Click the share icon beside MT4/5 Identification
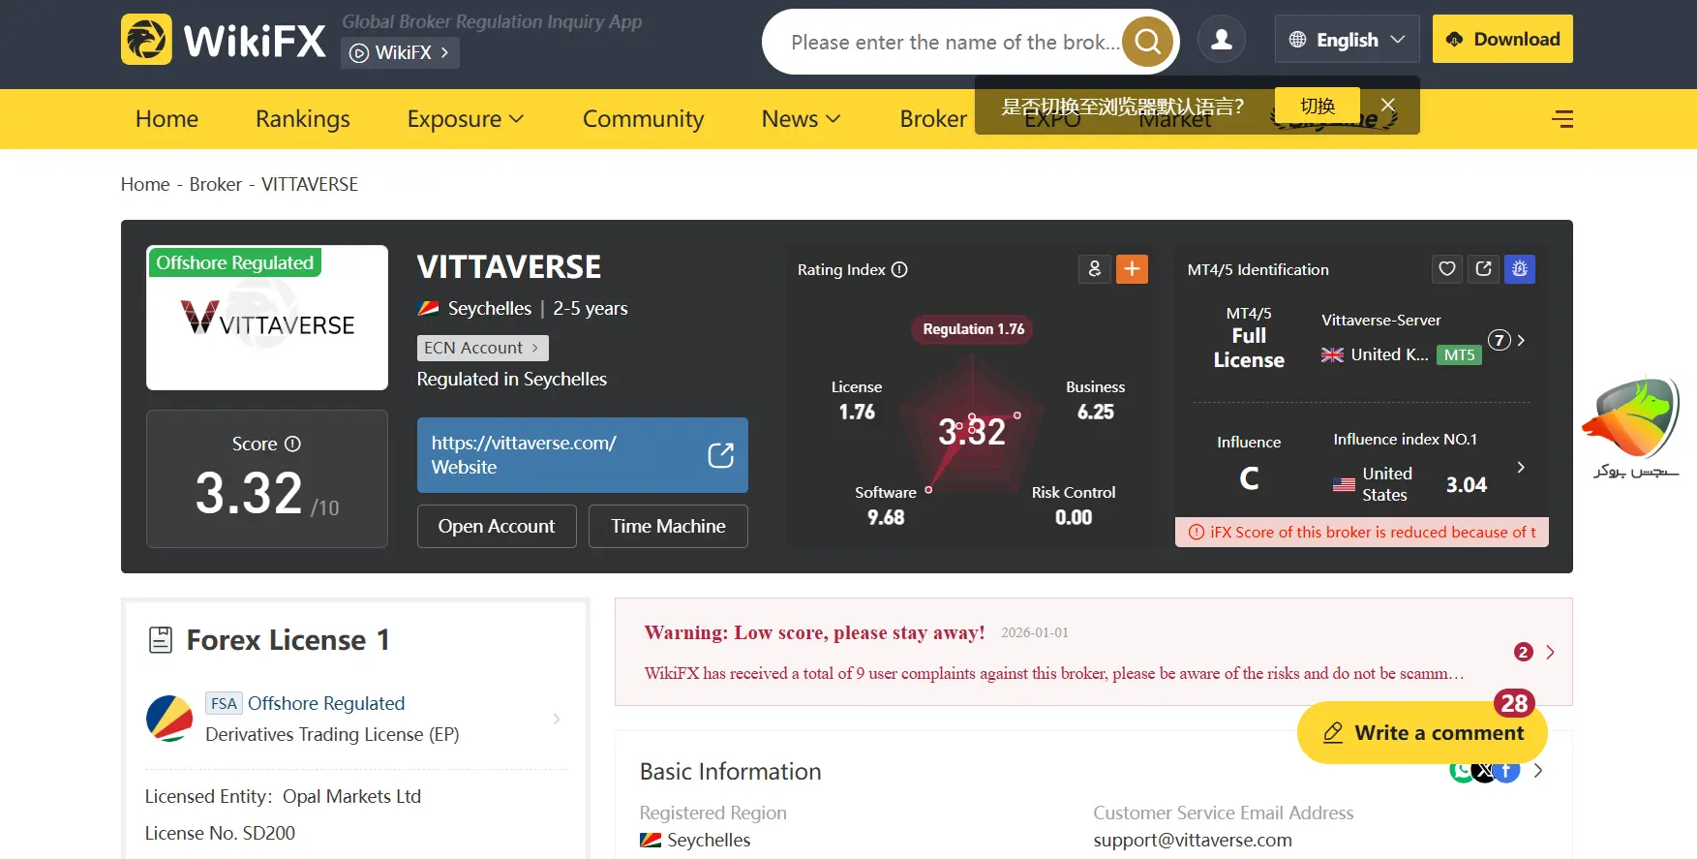1697x859 pixels. pyautogui.click(x=1483, y=269)
